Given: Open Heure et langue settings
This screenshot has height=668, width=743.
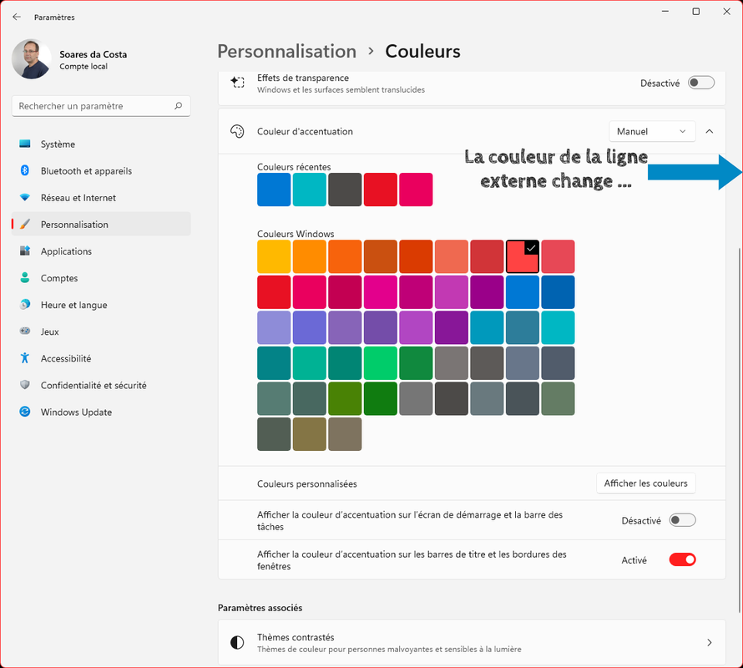Looking at the screenshot, I should (x=101, y=305).
